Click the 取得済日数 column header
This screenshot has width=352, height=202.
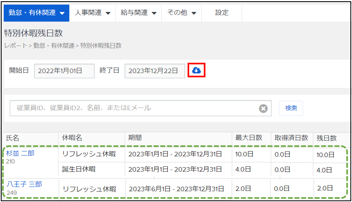(291, 138)
